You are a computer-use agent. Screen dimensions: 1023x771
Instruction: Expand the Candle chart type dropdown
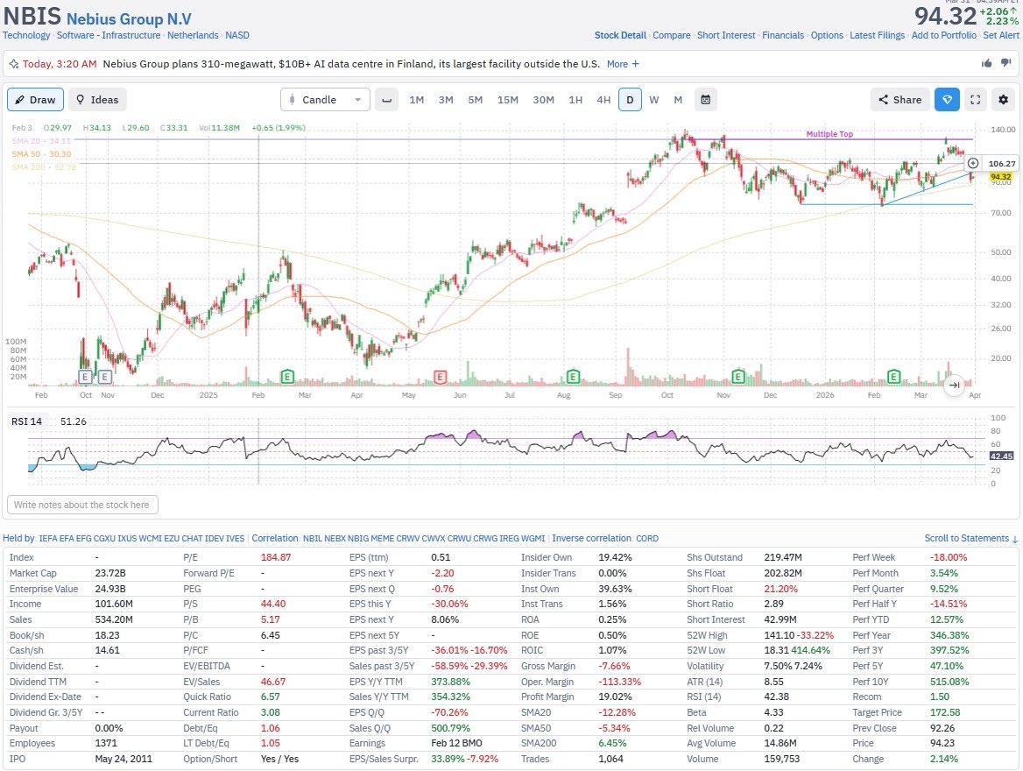point(325,100)
